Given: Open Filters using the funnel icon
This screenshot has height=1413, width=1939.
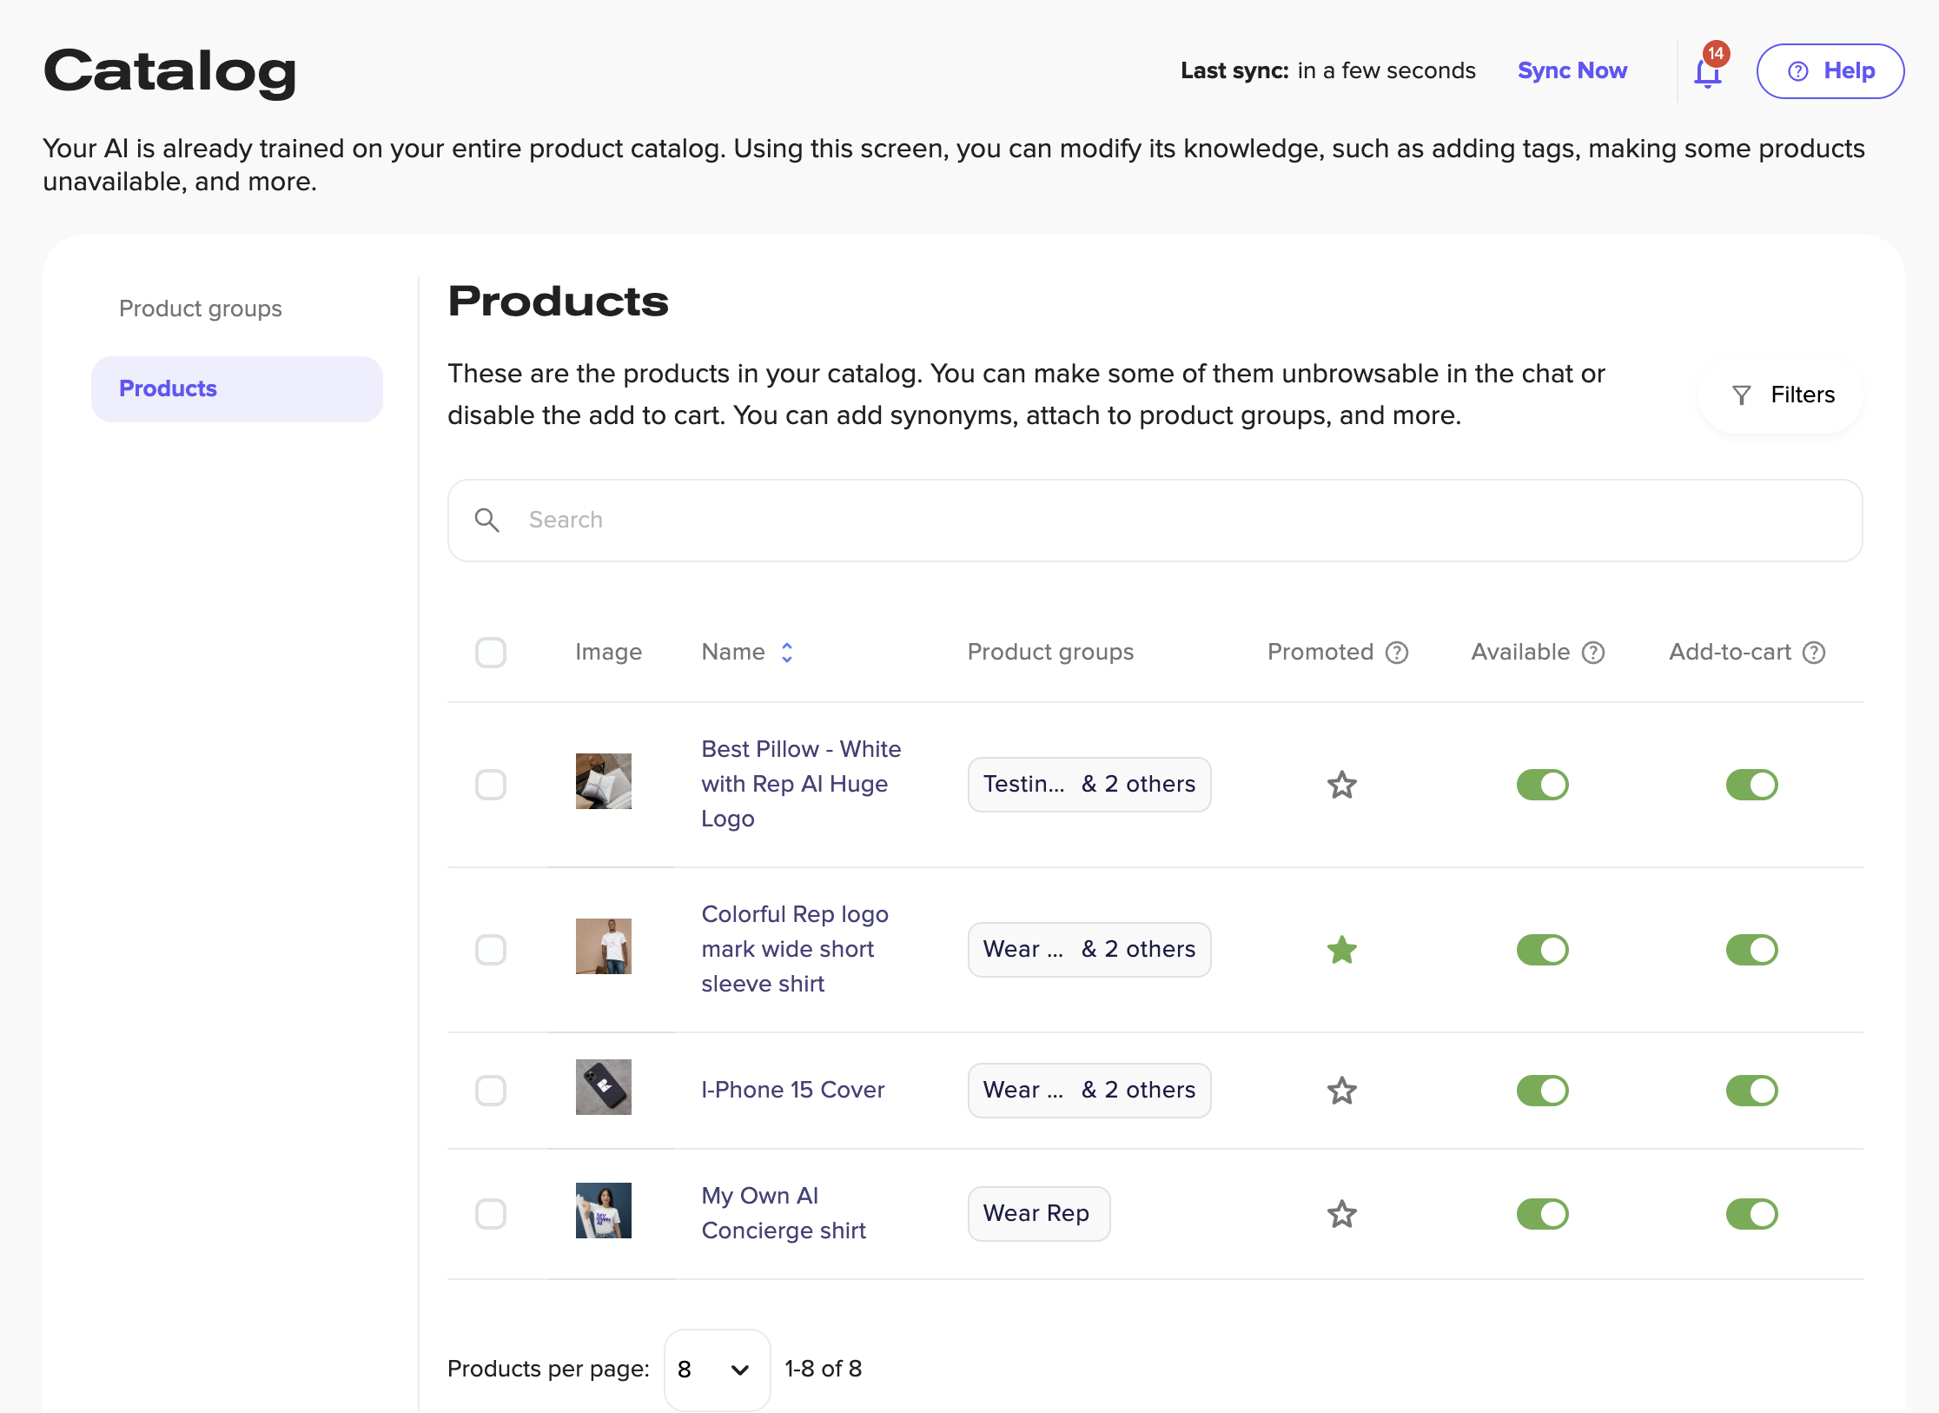Looking at the screenshot, I should point(1741,395).
